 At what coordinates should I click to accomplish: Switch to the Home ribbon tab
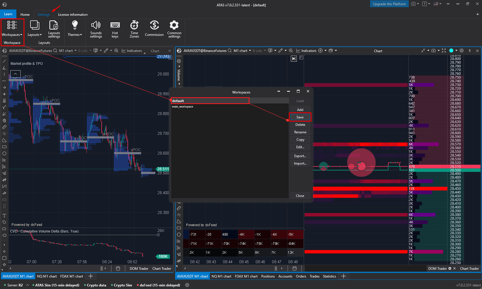pos(25,14)
